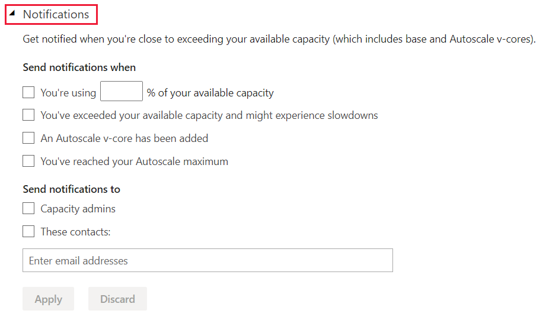Click the Notifications header text
546x320 pixels.
pos(56,14)
